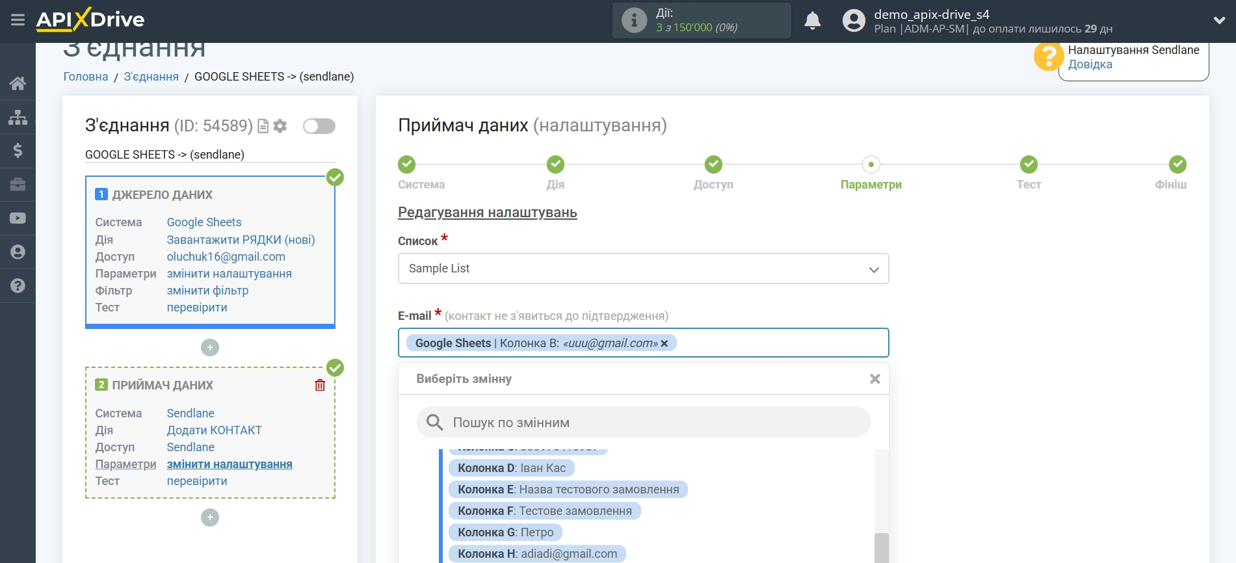1236x563 pixels.
Task: Remove Колонка B tag from E-mail field
Action: (x=664, y=343)
